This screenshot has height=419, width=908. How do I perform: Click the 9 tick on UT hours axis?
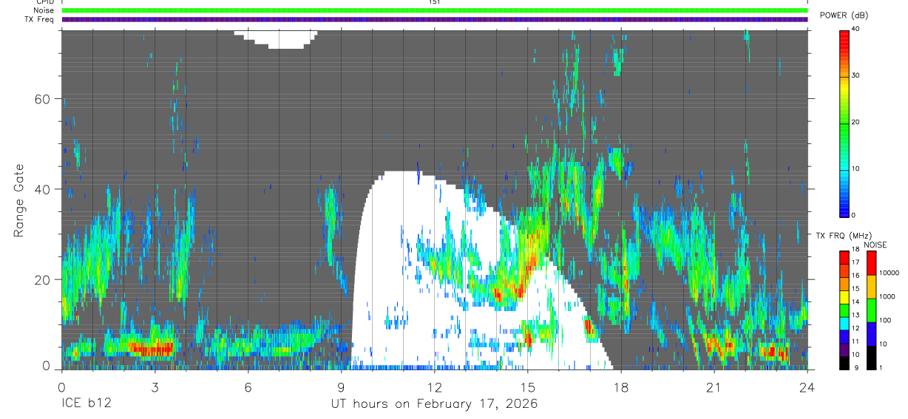click(341, 386)
